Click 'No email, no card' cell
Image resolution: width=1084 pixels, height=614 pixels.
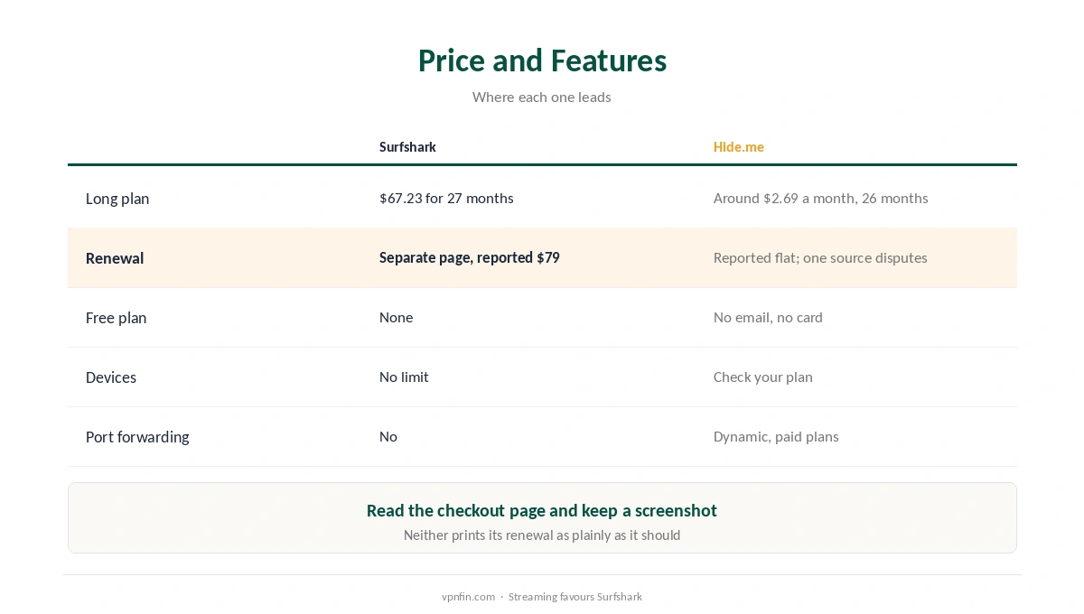point(768,318)
